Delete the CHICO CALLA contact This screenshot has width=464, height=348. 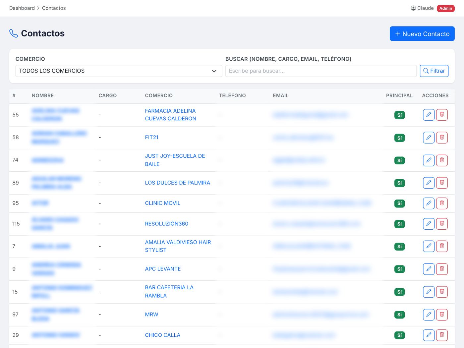(x=442, y=335)
